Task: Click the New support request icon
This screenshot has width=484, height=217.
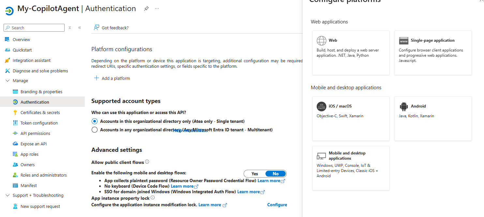Action: (x=15, y=206)
